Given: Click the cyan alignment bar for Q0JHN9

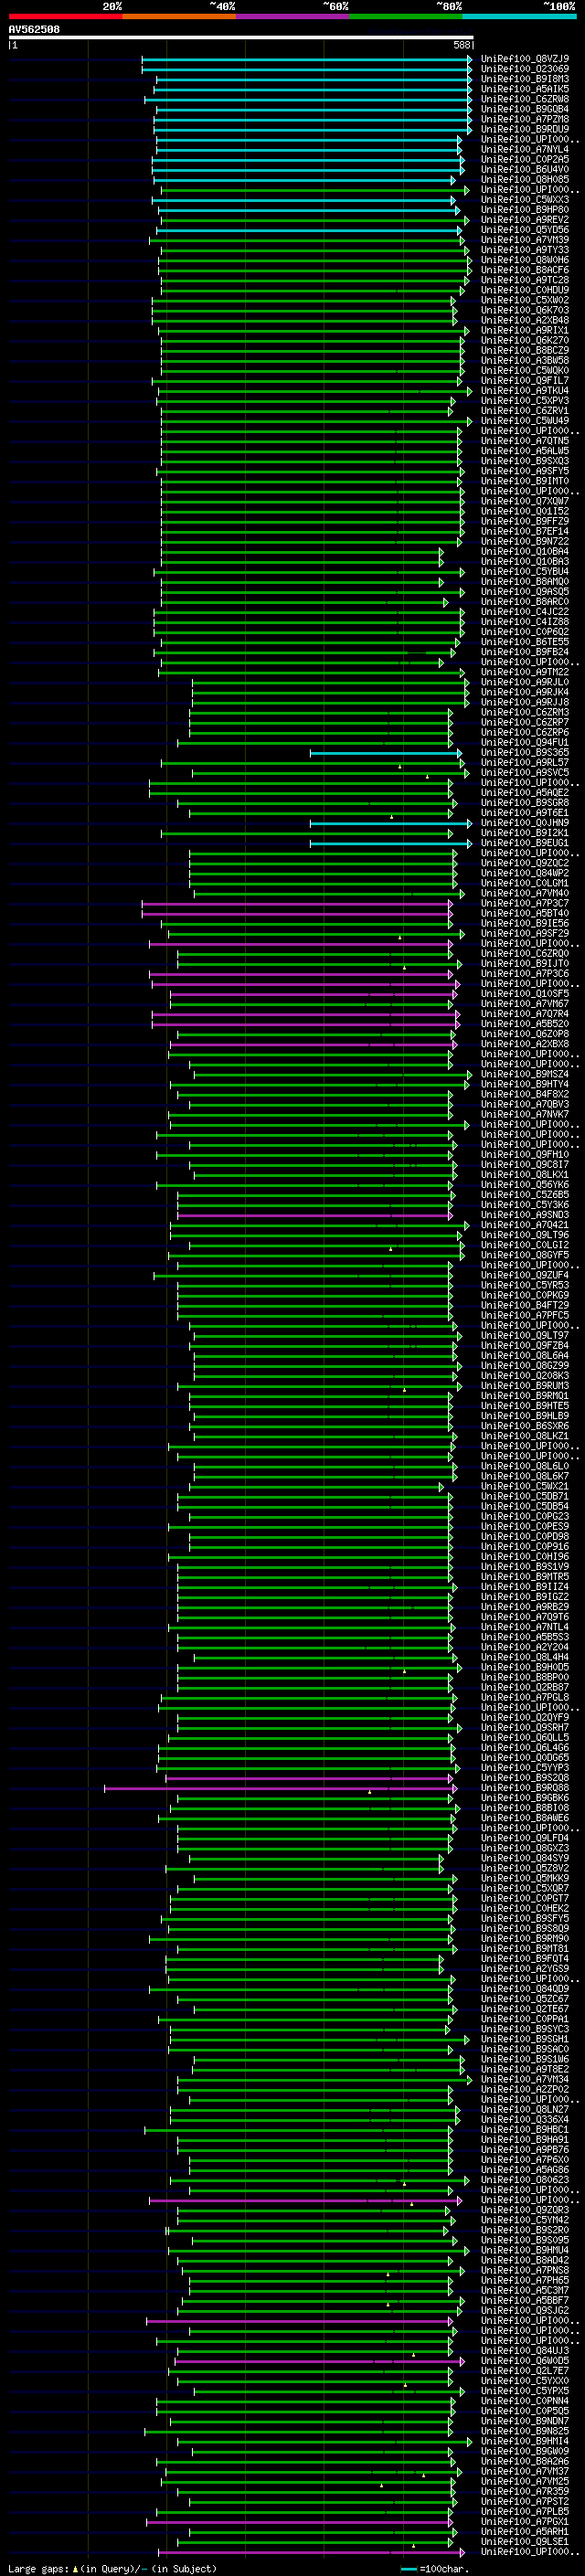Looking at the screenshot, I should [x=390, y=823].
